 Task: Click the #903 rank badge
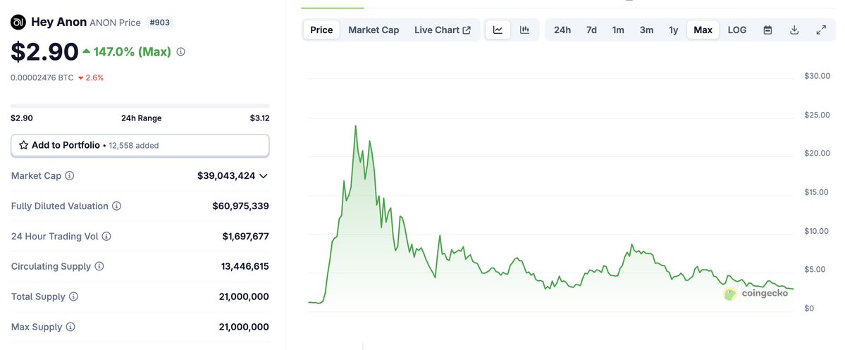(x=159, y=23)
